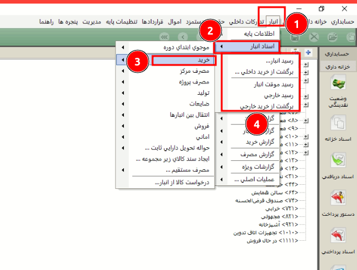The image size is (357, 270).
Task: Click the X delete icon in toolbar
Action: (x=314, y=37)
